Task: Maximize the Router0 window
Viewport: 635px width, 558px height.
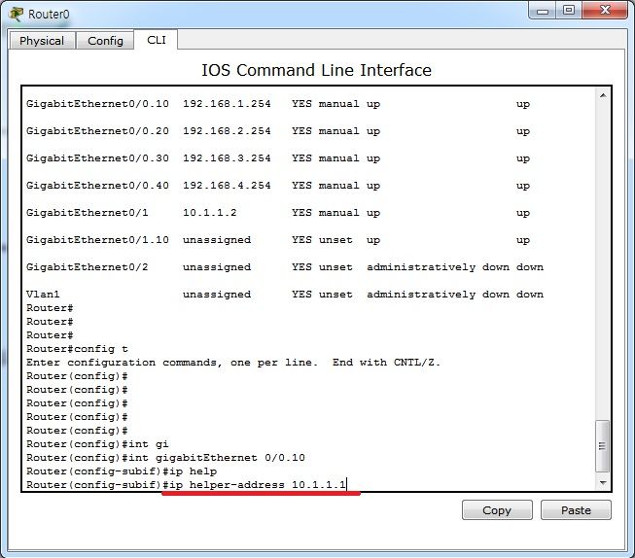Action: click(x=569, y=11)
